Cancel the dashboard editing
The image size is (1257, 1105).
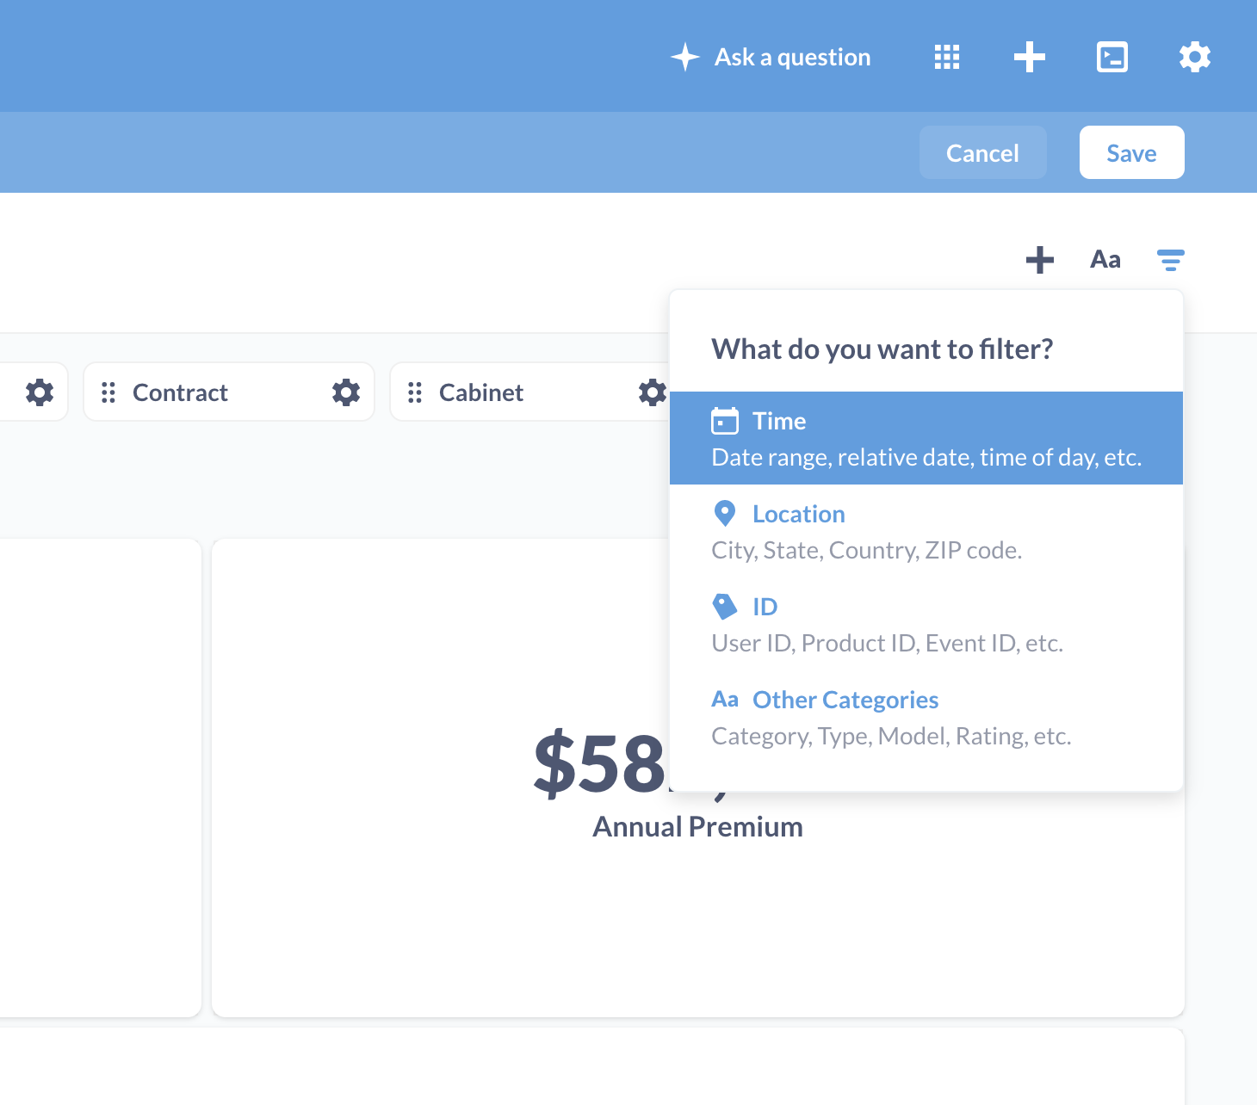[x=982, y=152]
